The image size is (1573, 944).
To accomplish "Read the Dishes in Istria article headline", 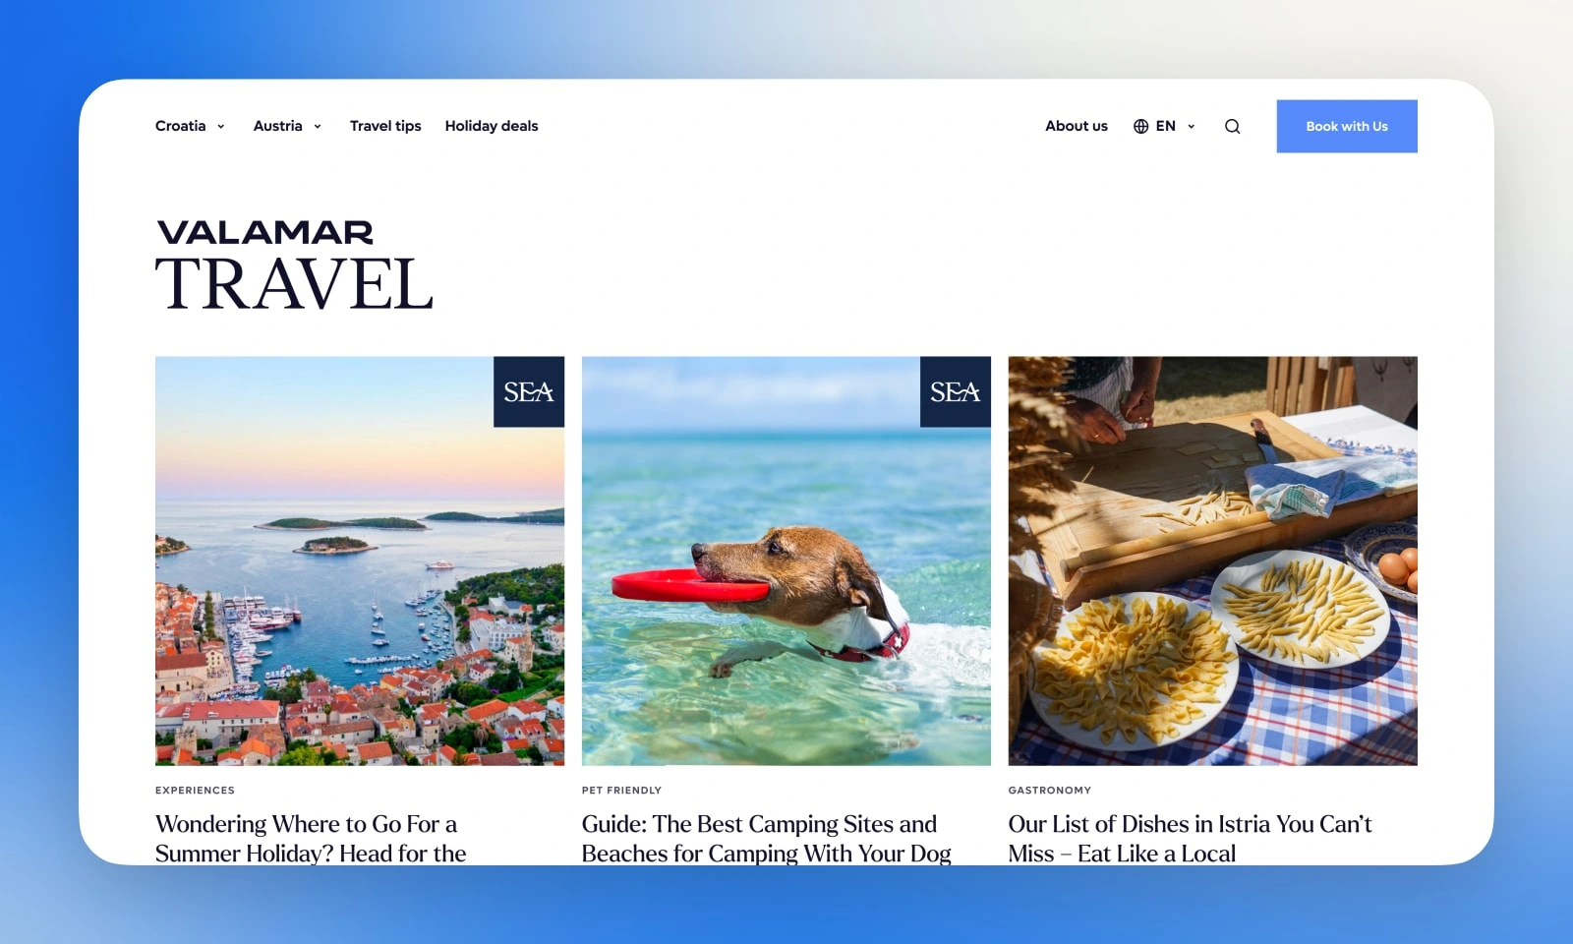I will click(1190, 839).
